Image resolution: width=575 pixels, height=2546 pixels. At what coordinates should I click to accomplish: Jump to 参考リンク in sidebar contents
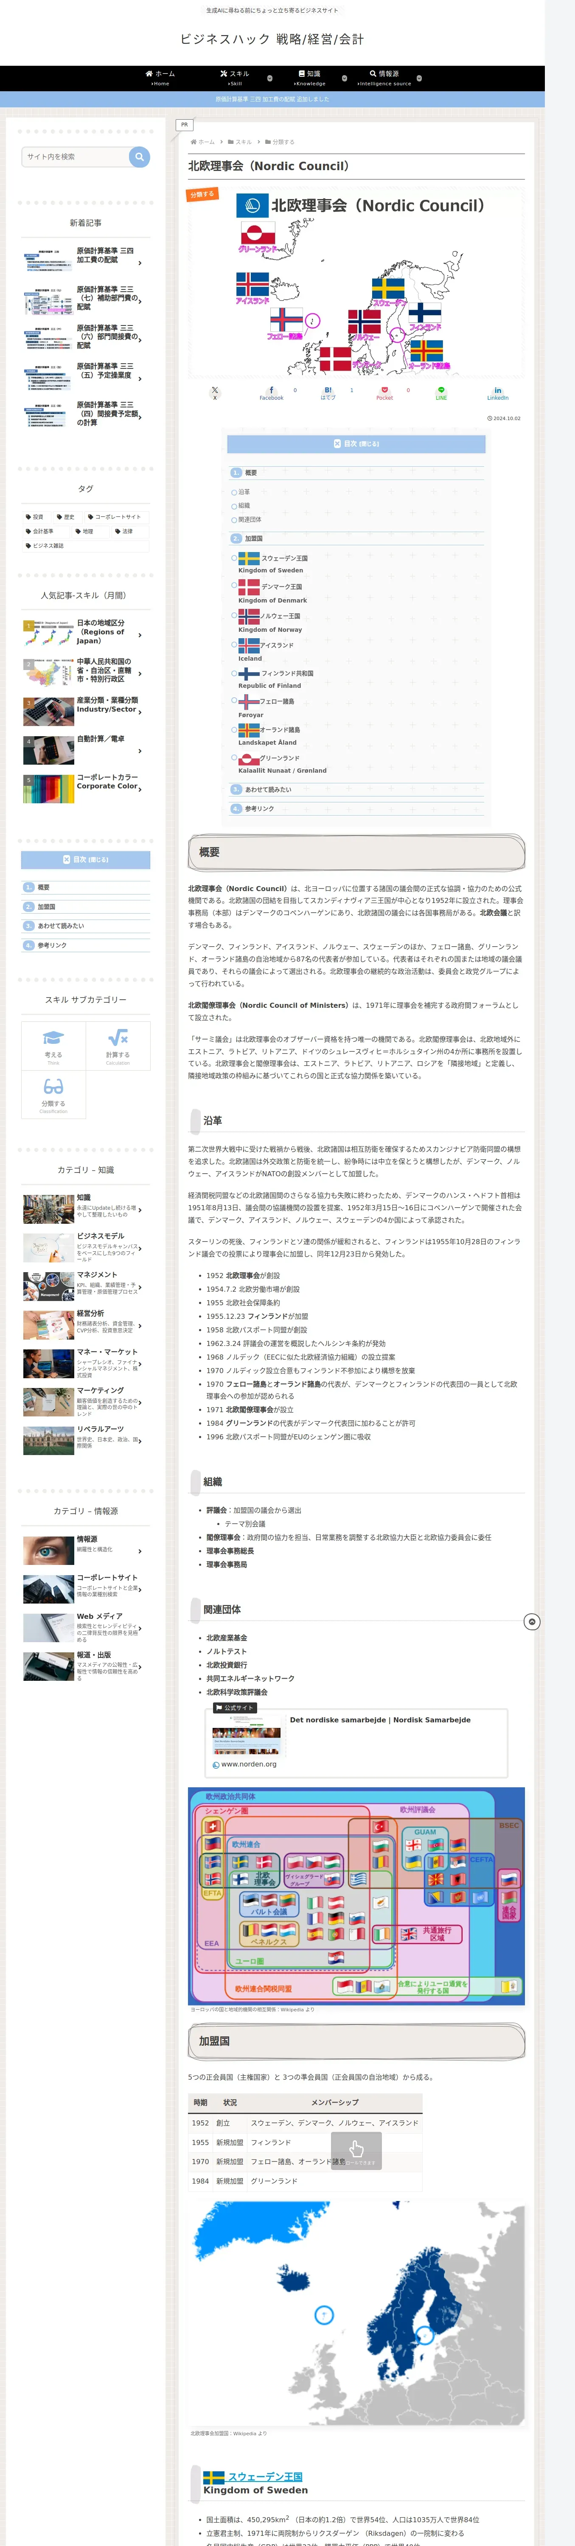52,946
